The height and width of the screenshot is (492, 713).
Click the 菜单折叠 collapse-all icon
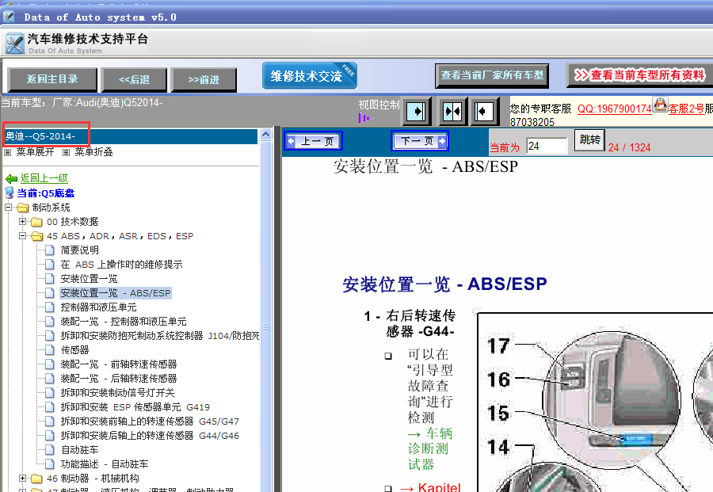[66, 152]
